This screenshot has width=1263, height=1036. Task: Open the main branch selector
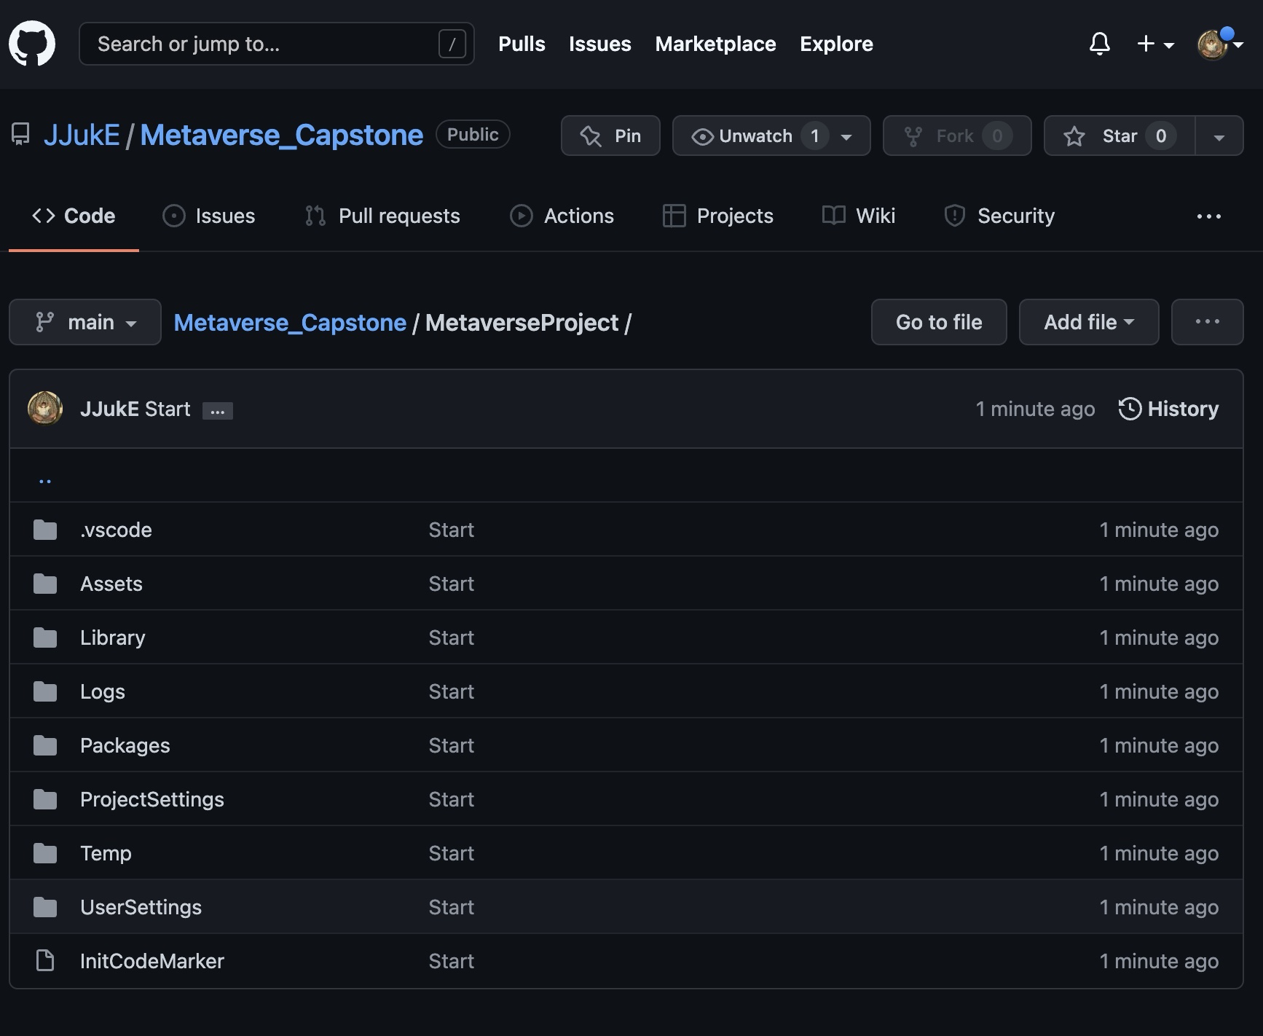click(x=85, y=322)
